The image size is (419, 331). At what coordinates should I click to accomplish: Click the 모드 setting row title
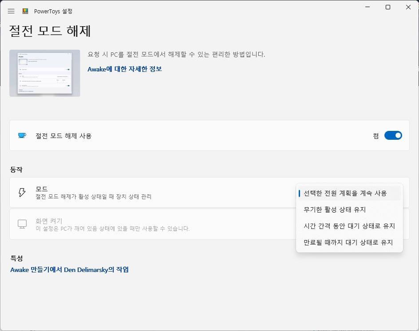(x=42, y=189)
